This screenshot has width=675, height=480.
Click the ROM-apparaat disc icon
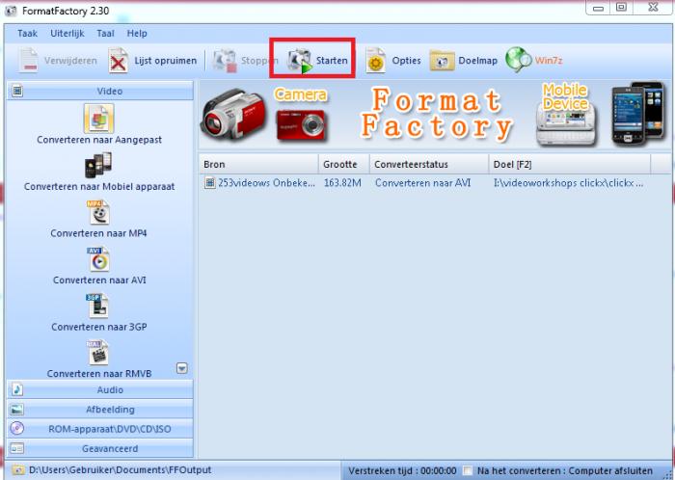[17, 428]
